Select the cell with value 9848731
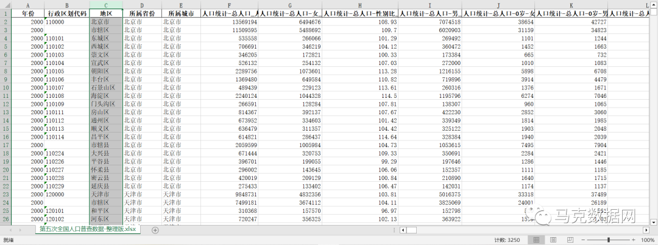The image size is (658, 245). [x=229, y=195]
